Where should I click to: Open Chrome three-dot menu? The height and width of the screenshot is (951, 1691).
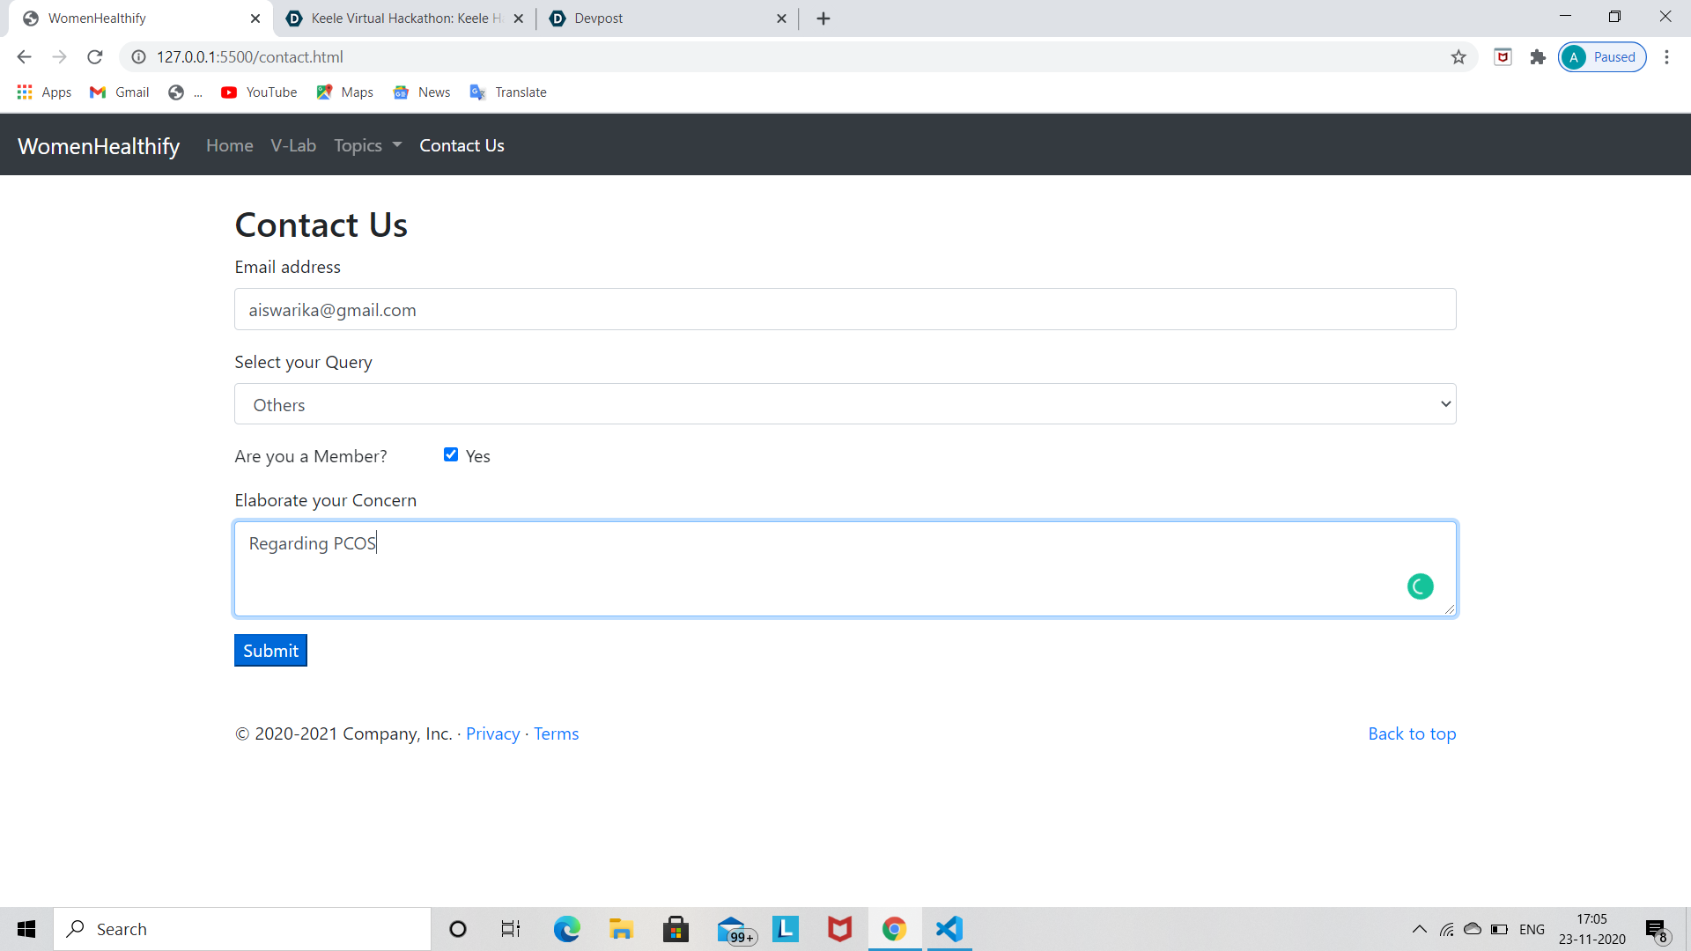click(x=1666, y=57)
